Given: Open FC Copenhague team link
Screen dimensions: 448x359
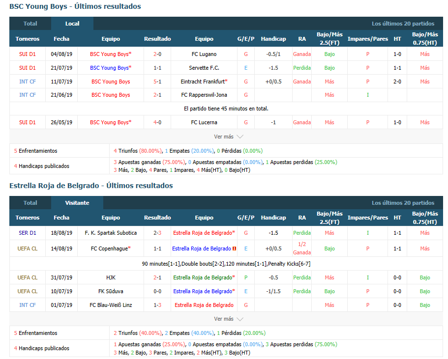Looking at the screenshot, I should pyautogui.click(x=111, y=249).
